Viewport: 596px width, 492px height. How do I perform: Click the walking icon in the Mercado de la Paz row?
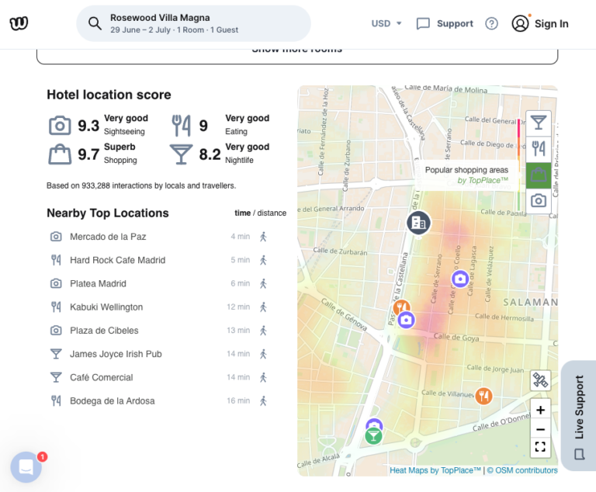(x=263, y=237)
